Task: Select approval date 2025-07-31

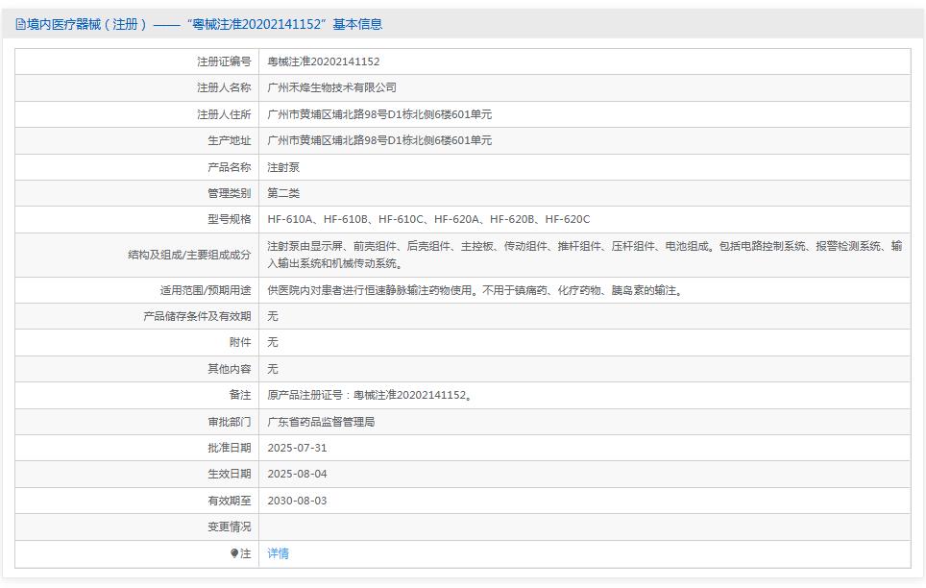Action: (x=297, y=448)
